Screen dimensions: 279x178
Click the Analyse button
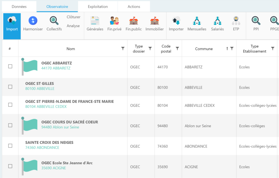click(73, 26)
